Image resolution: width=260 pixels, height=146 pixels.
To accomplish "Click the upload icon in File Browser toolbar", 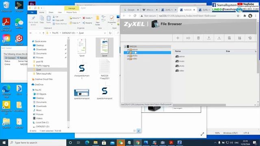I will [x=209, y=38].
